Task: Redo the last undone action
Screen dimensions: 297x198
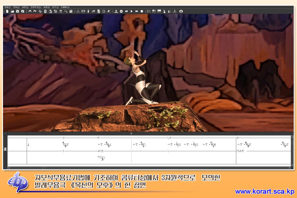Action: coord(35,11)
